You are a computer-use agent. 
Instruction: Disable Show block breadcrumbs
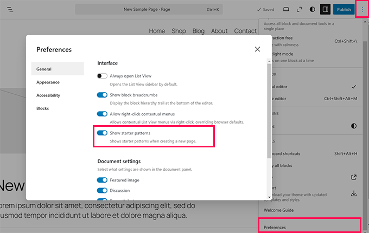pyautogui.click(x=102, y=95)
